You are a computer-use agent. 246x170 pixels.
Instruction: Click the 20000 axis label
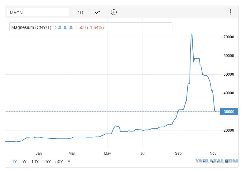coord(229,130)
